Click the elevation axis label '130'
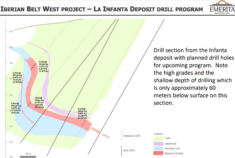This screenshot has width=235, height=158. pyautogui.click(x=11, y=142)
